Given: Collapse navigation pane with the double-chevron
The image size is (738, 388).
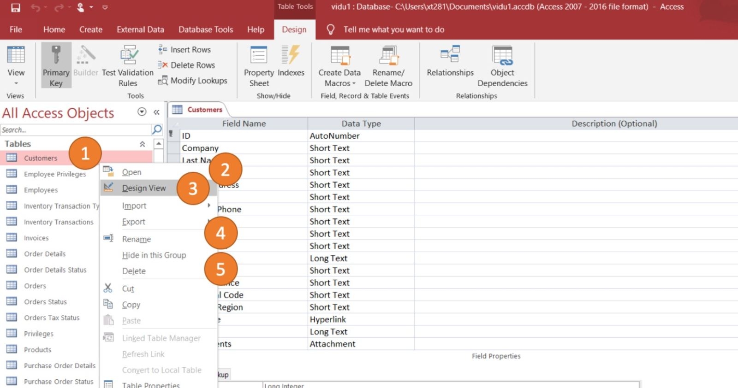Looking at the screenshot, I should click(x=157, y=112).
